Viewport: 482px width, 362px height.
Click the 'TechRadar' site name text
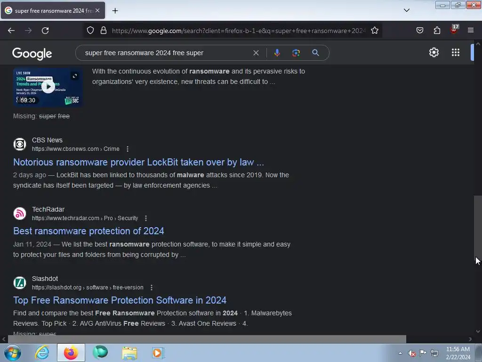[x=48, y=209]
